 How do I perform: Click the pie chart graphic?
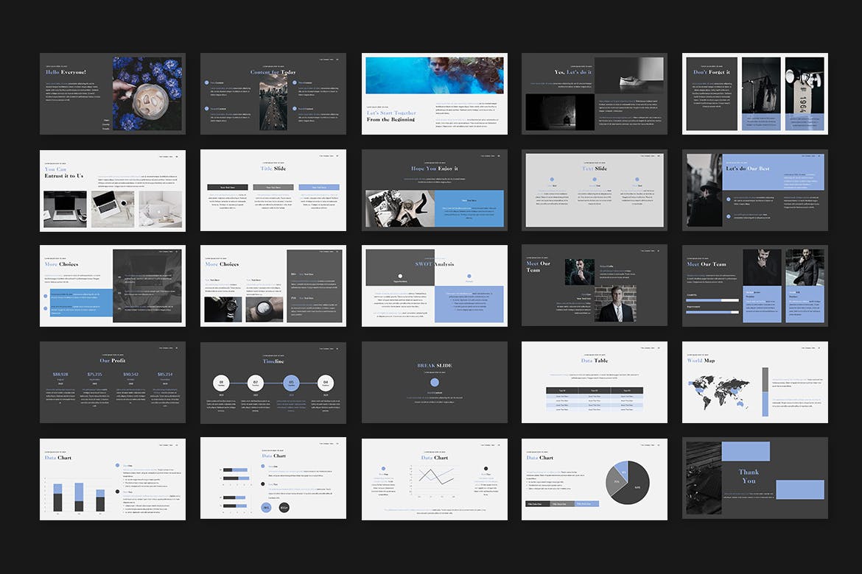click(627, 483)
